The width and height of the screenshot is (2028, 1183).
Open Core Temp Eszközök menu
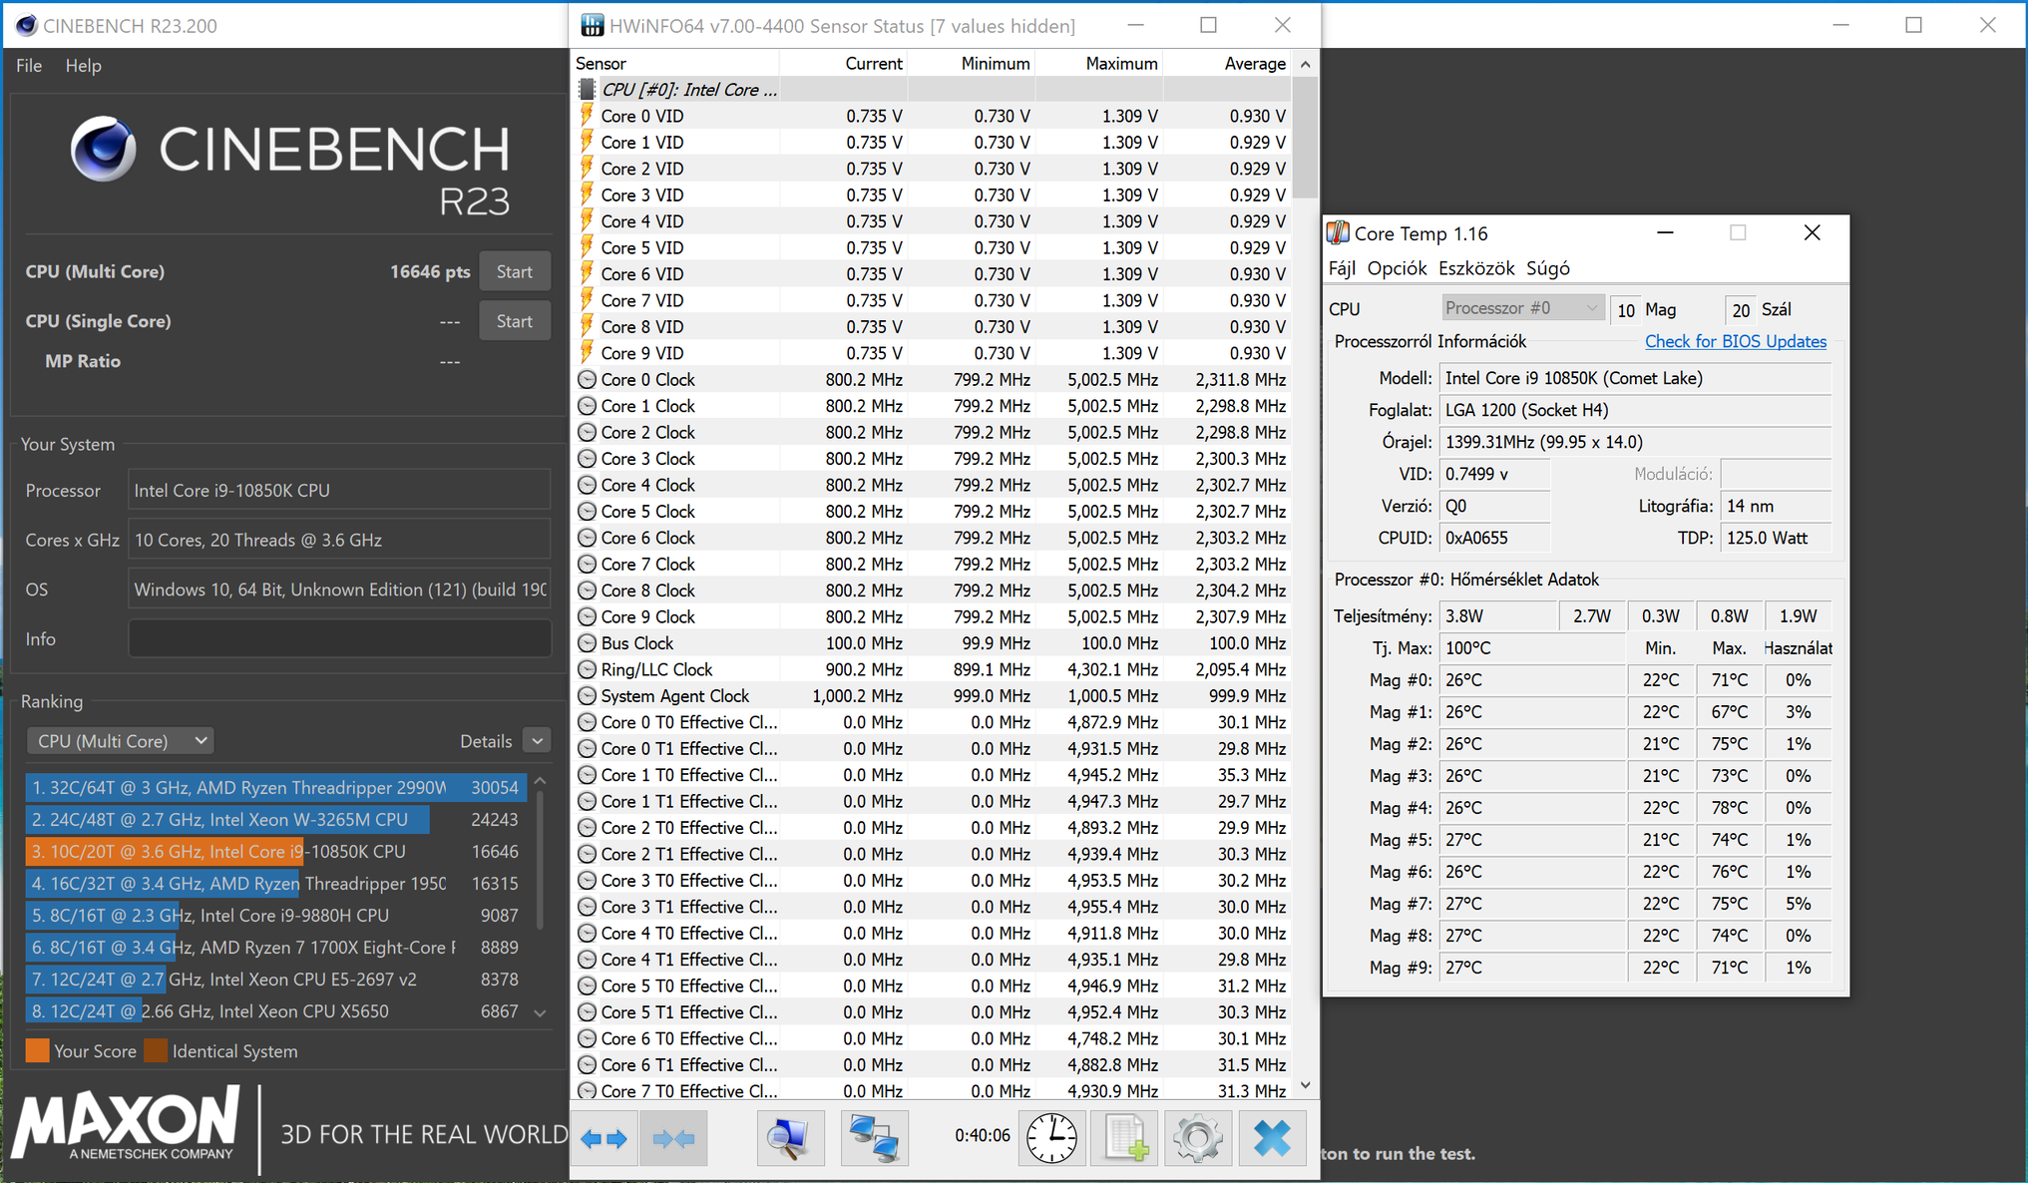click(1476, 267)
